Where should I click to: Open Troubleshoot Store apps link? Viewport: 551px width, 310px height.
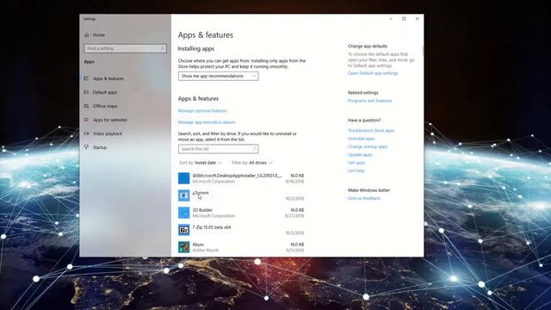pyautogui.click(x=371, y=130)
